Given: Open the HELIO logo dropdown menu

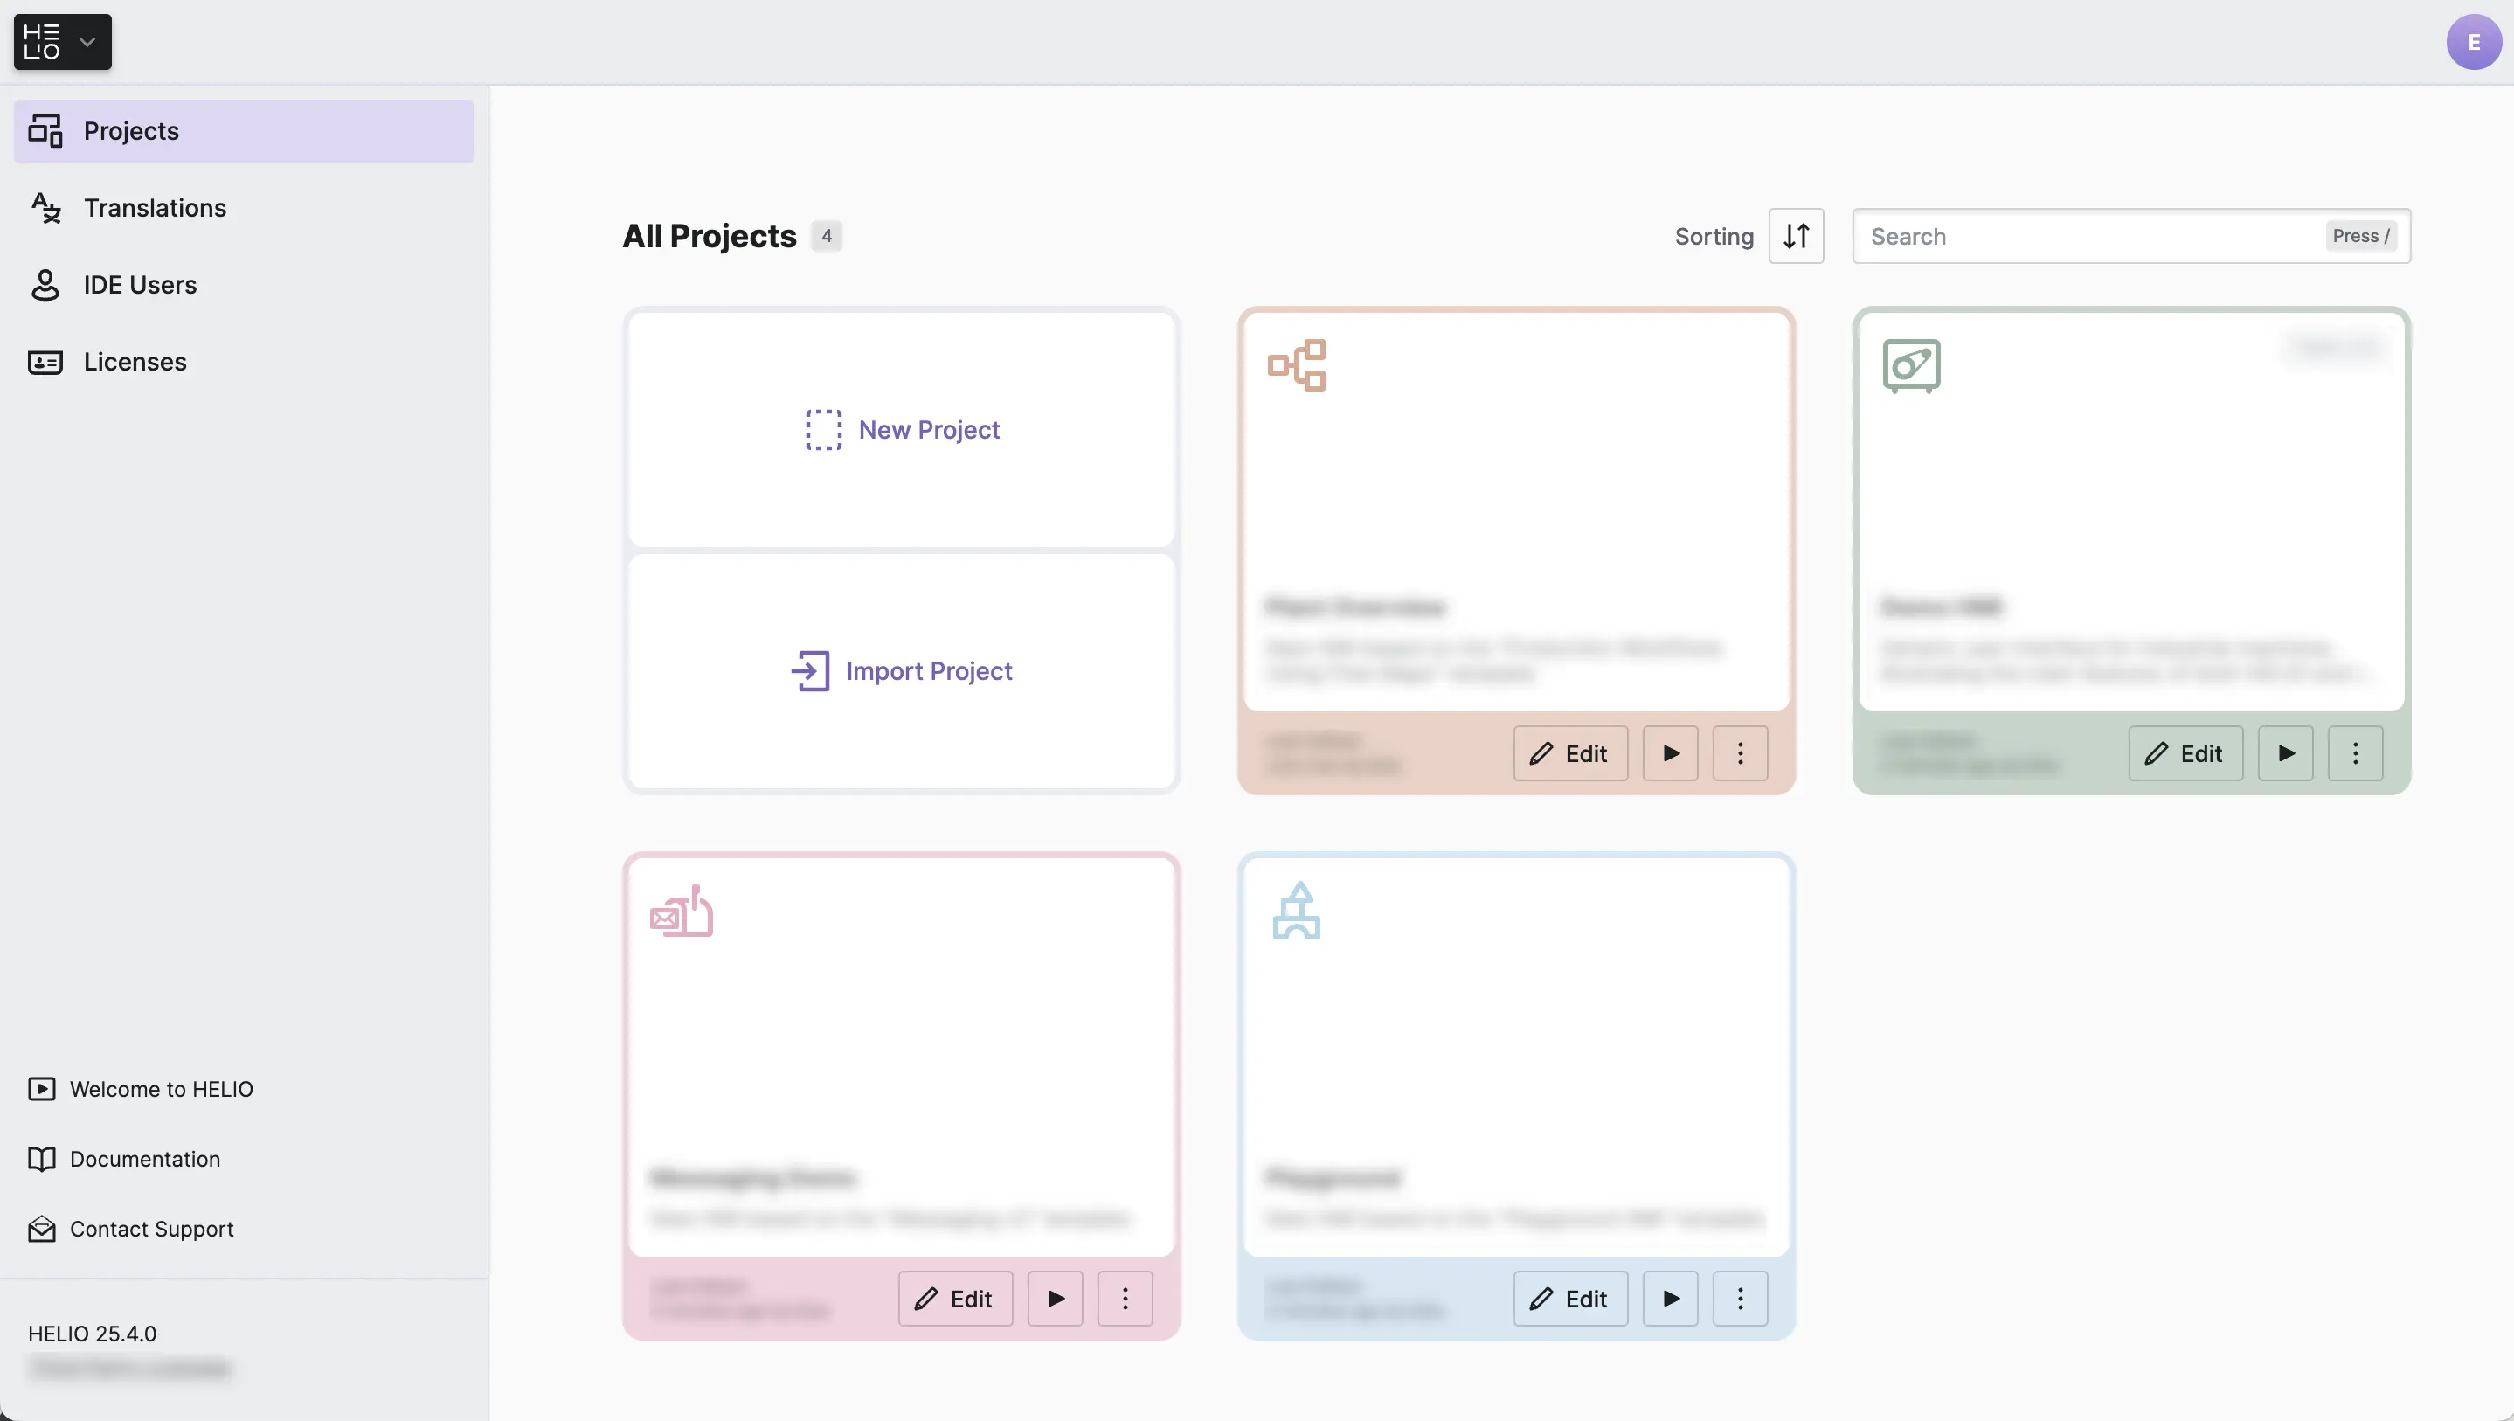Looking at the screenshot, I should [61, 42].
